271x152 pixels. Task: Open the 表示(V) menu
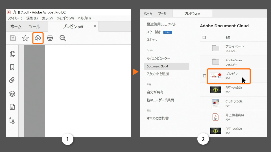[47, 18]
